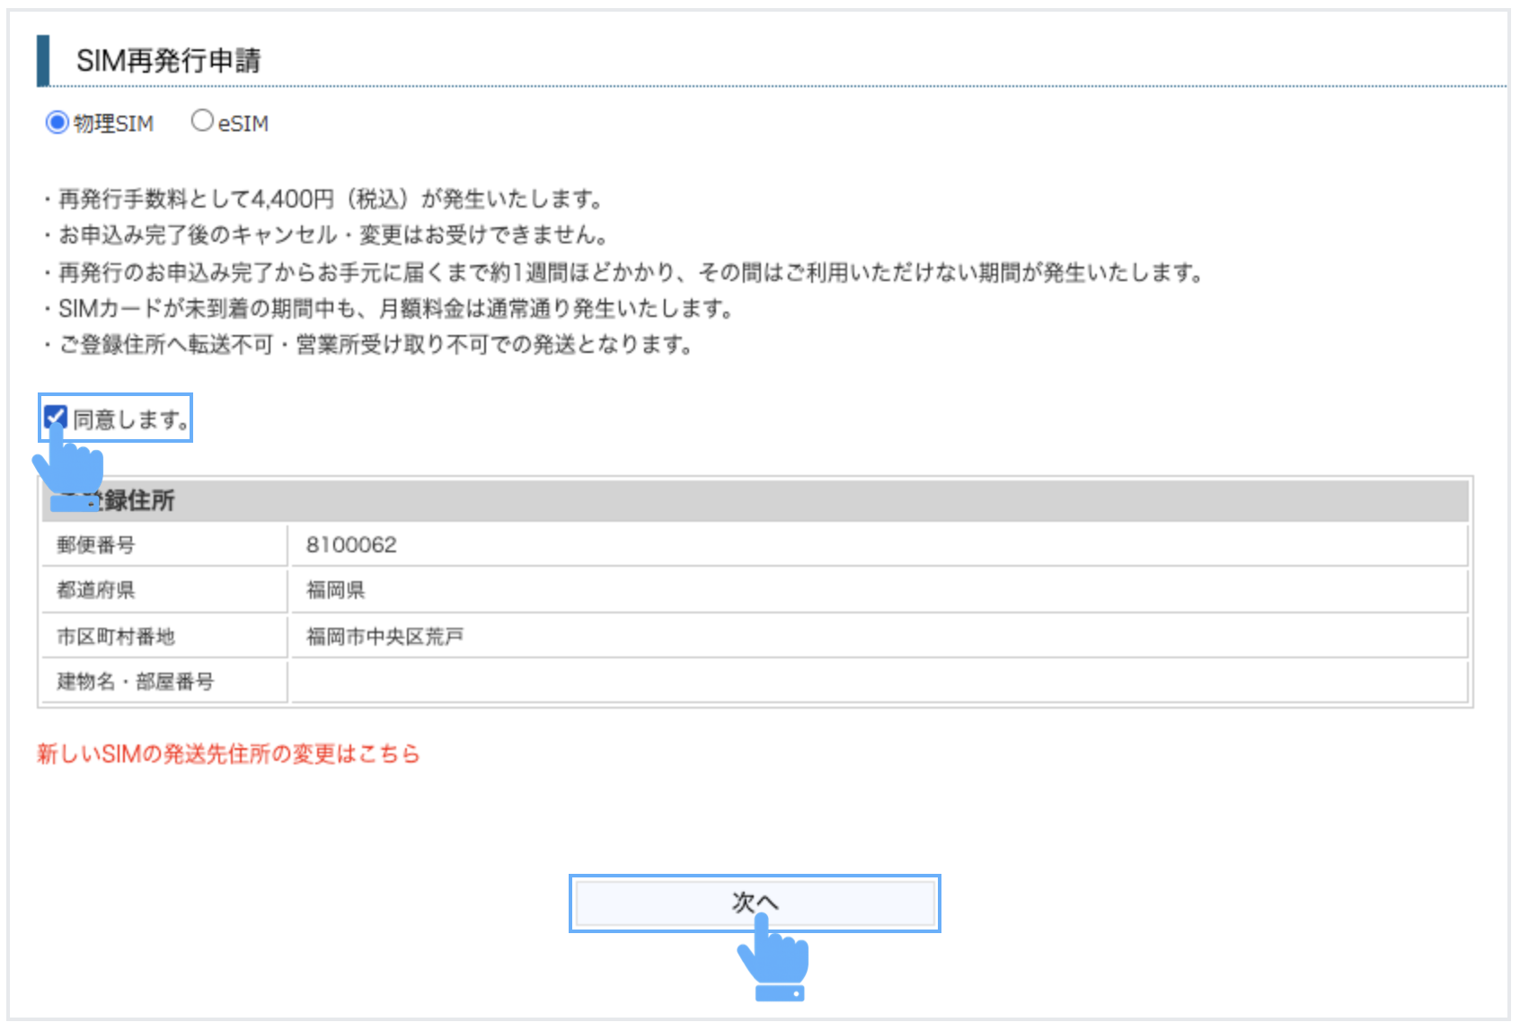Image resolution: width=1520 pixels, height=1031 pixels.
Task: Click the 福岡市中央区荒戸 address cell
Action: (x=384, y=637)
